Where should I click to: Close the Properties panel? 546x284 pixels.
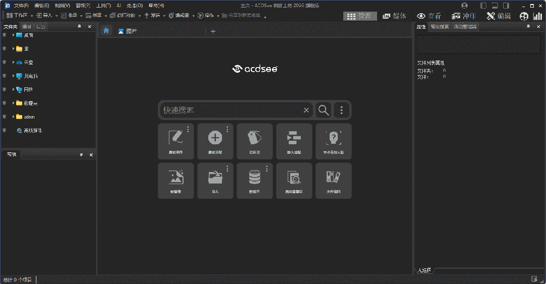(x=538, y=26)
